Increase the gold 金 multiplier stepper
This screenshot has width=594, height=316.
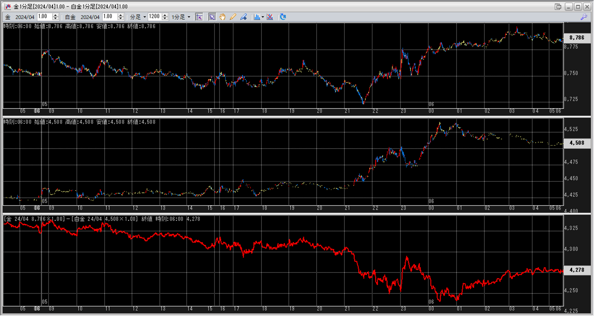55,15
